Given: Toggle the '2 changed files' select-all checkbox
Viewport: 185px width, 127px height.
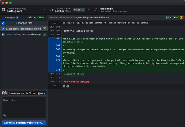Looking at the screenshot, I should click(3, 23).
